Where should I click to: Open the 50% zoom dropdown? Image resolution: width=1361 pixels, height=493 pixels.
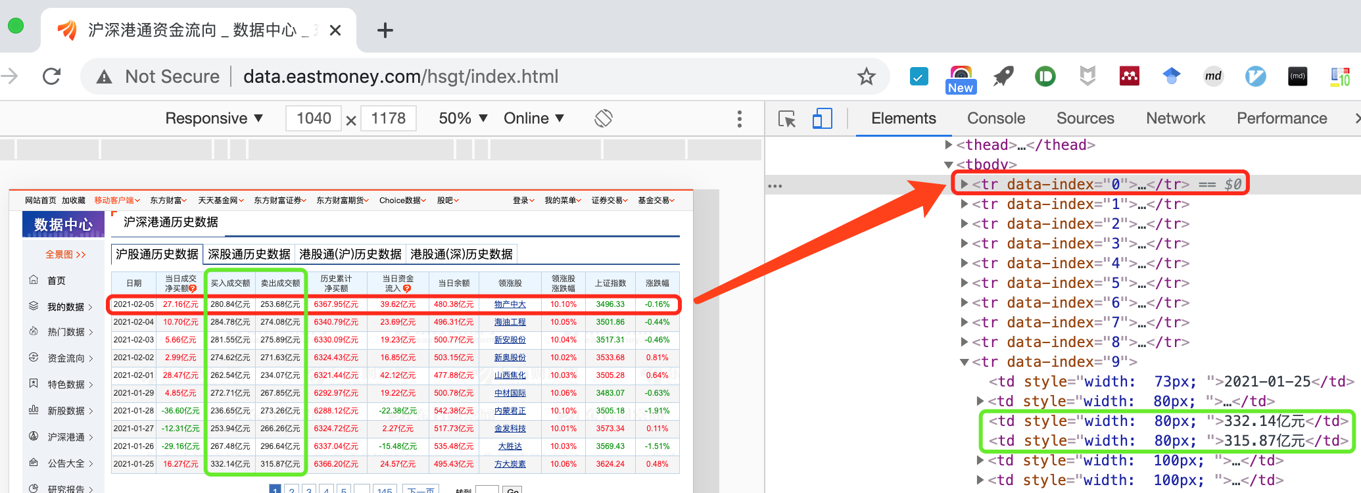tap(463, 118)
